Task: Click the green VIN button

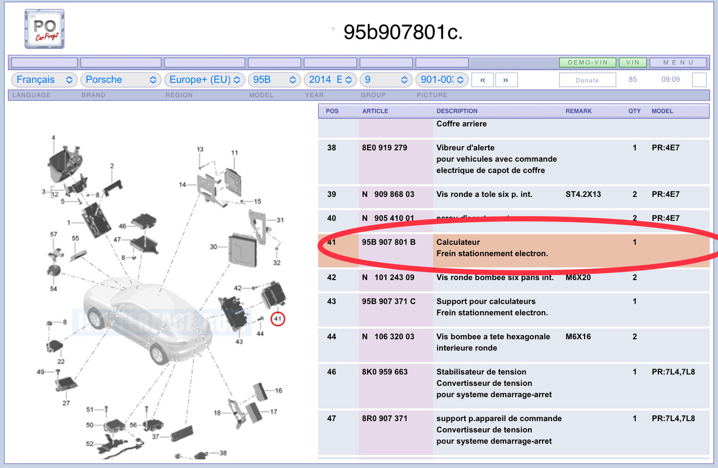Action: coord(633,63)
